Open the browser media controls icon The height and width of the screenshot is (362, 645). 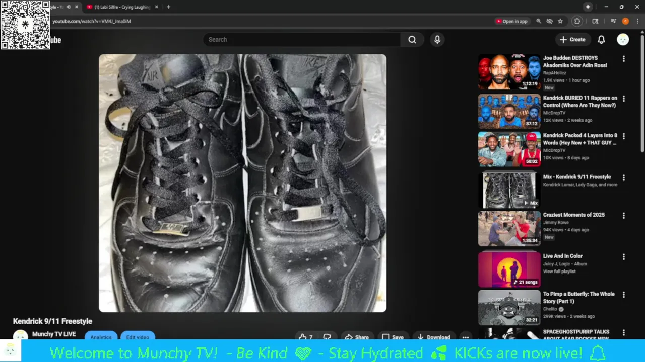click(x=613, y=21)
